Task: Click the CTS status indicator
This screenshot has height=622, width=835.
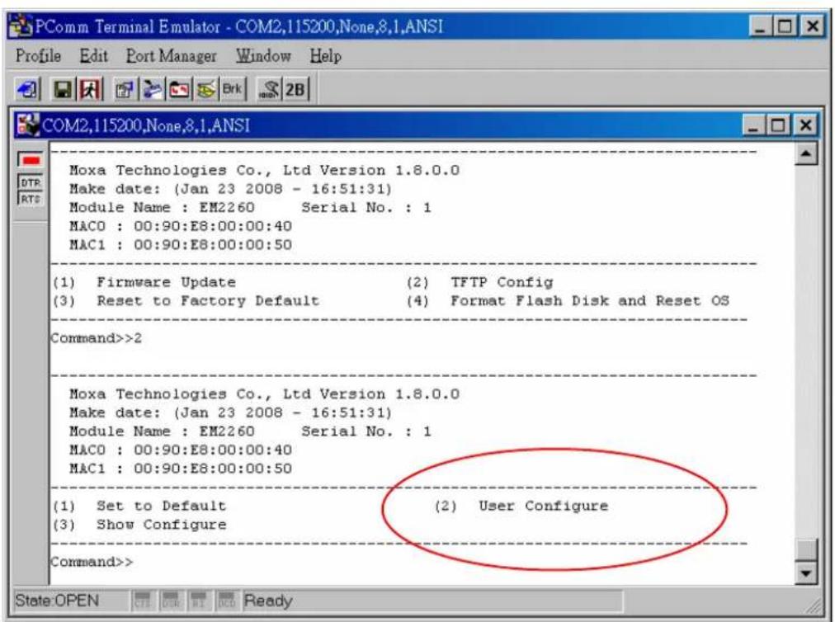Action: (142, 601)
